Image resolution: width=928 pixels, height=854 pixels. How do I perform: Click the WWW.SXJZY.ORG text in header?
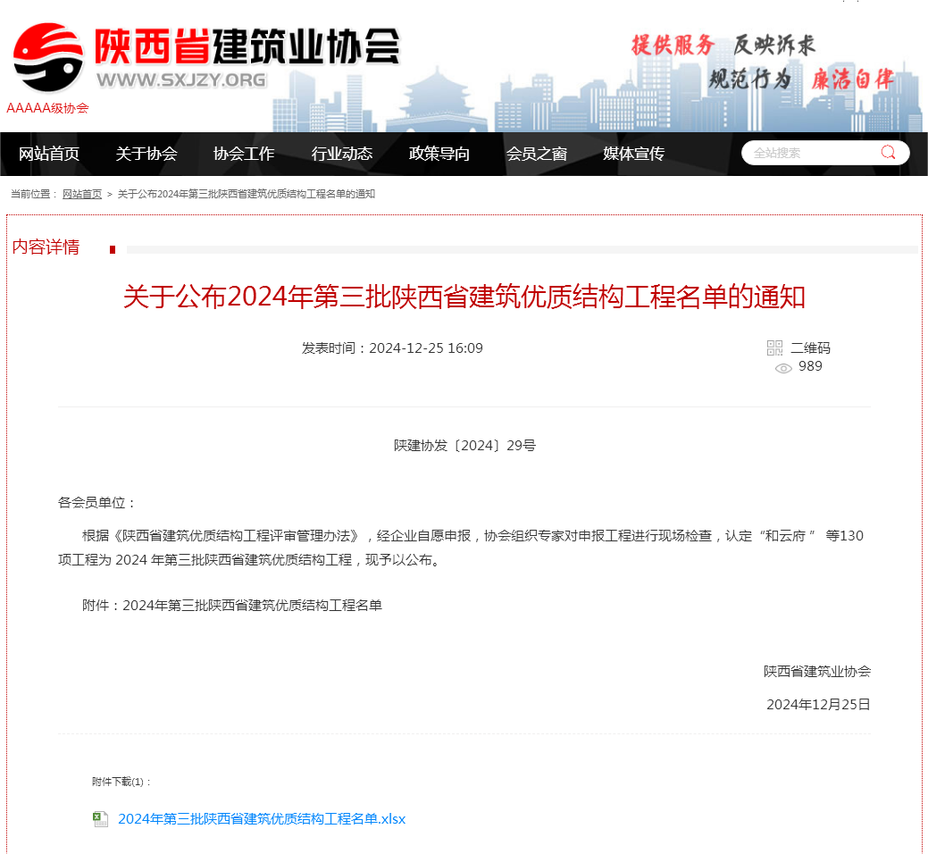tap(181, 80)
